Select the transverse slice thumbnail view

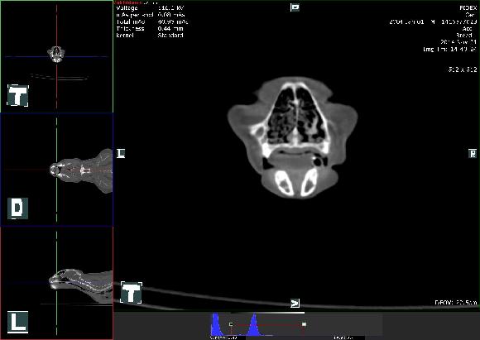coord(56,56)
